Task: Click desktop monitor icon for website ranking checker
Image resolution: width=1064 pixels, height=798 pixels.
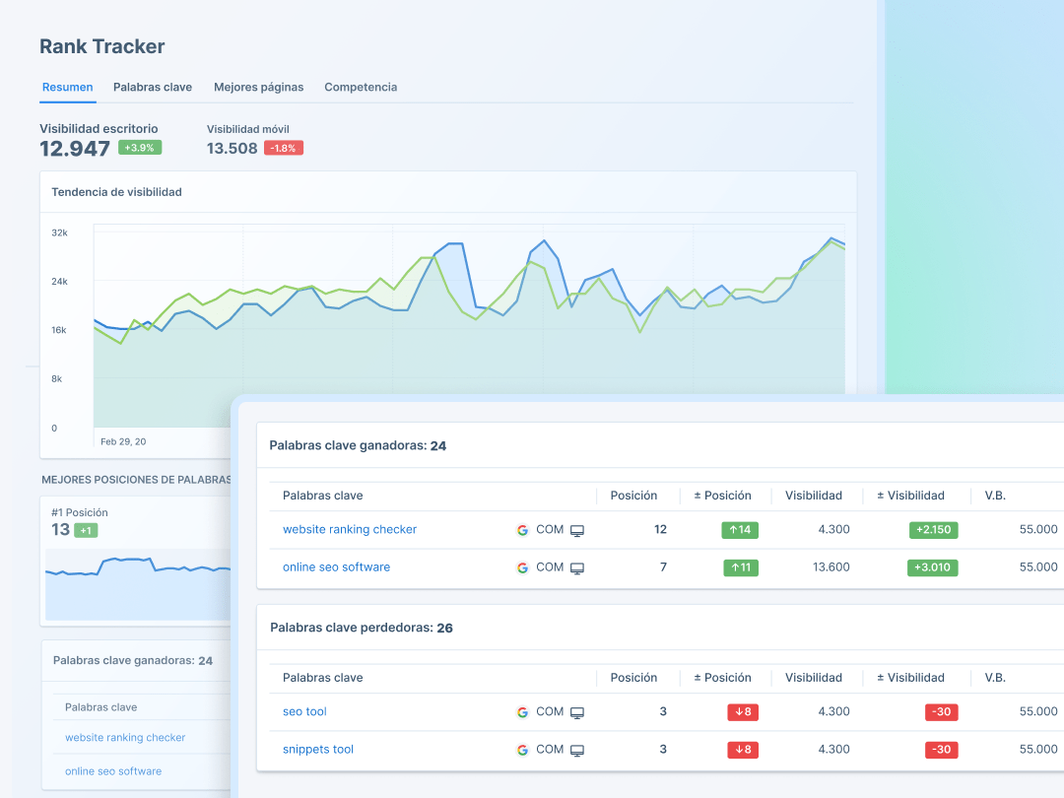Action: (x=577, y=530)
